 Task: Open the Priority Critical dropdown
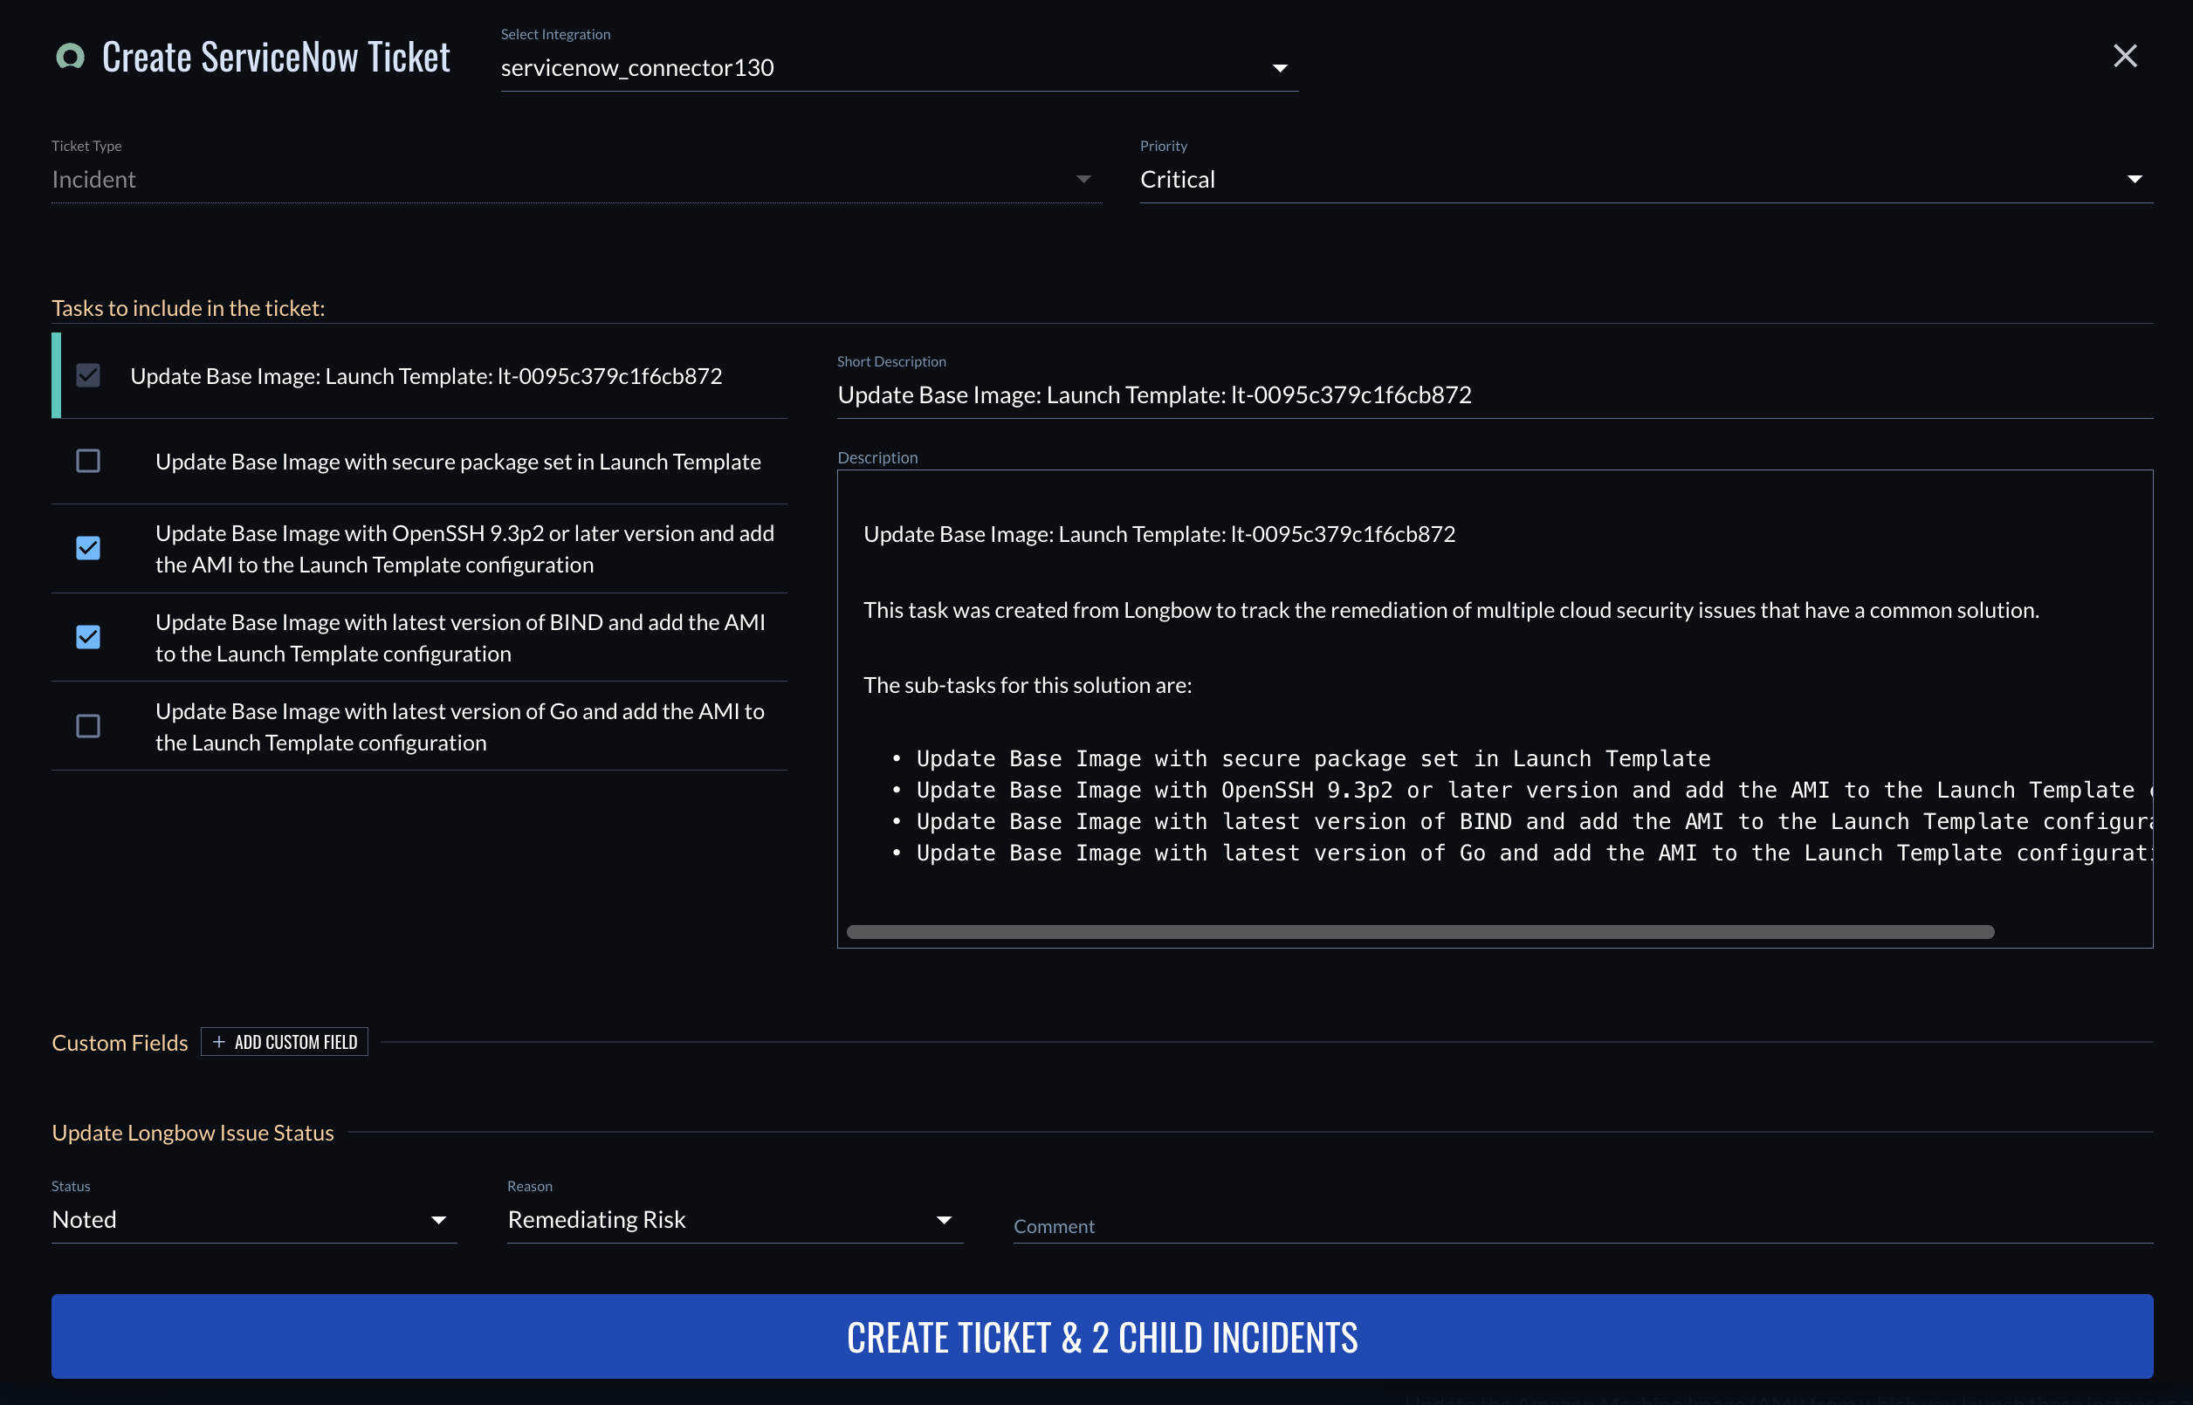(x=1646, y=179)
